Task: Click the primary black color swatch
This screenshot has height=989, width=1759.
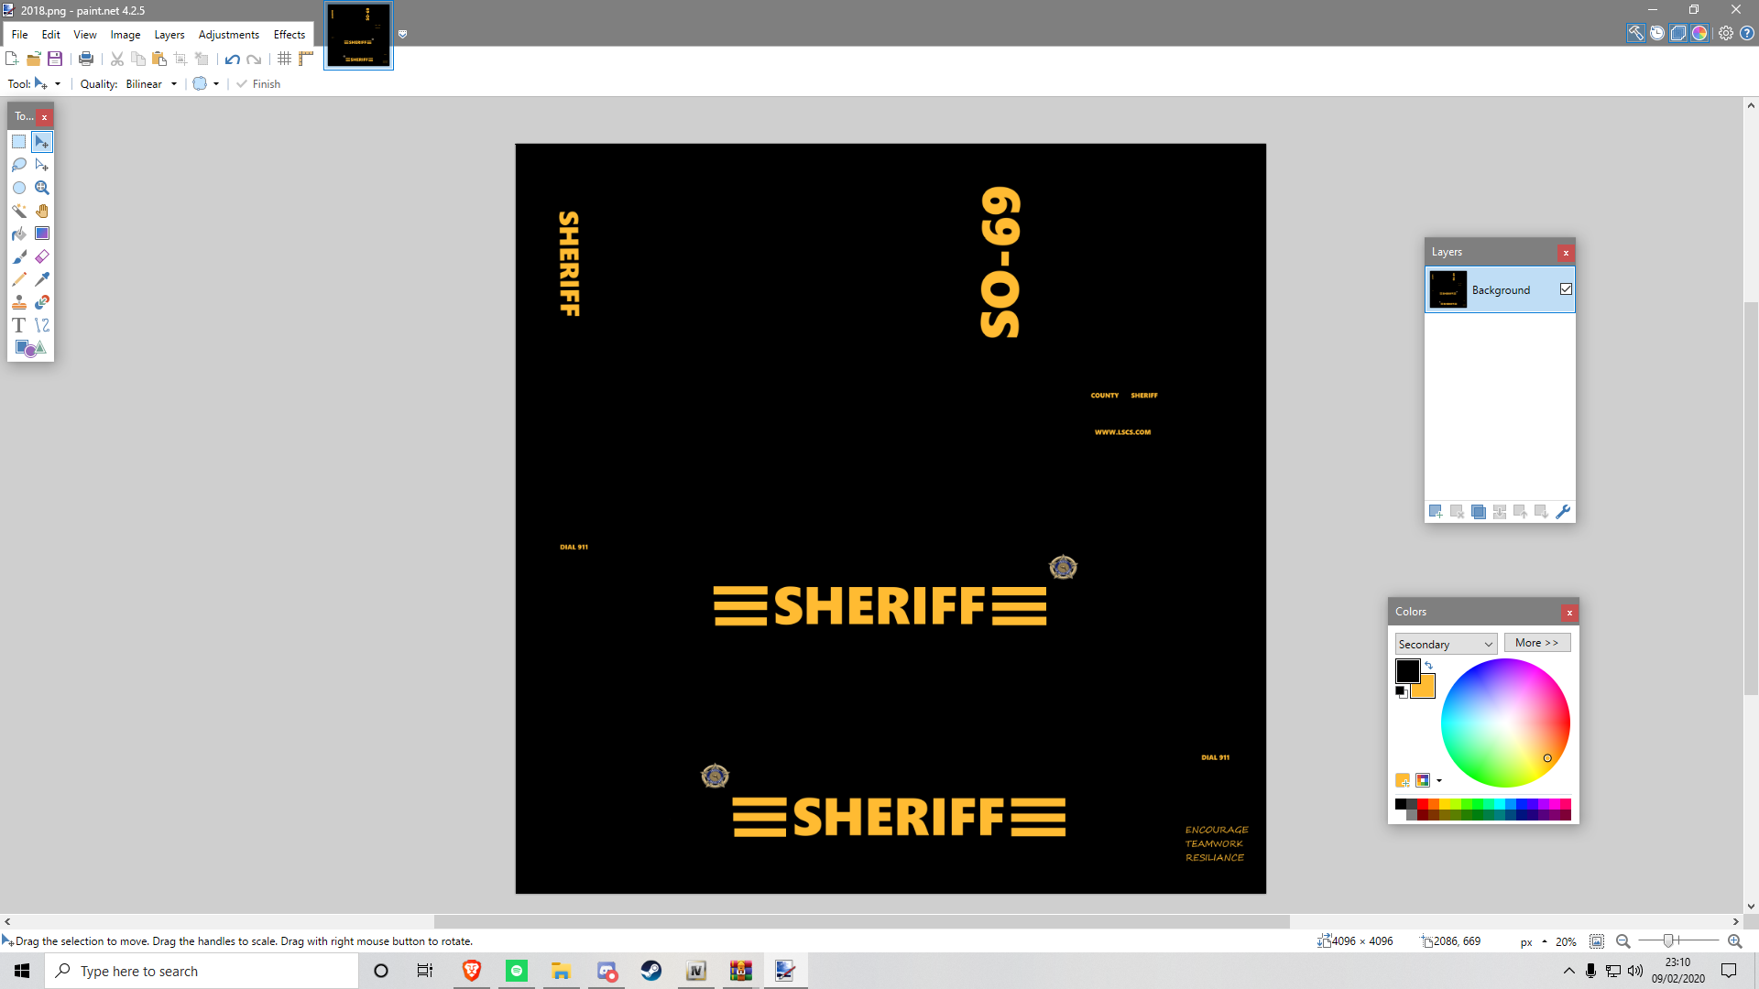Action: (1406, 670)
